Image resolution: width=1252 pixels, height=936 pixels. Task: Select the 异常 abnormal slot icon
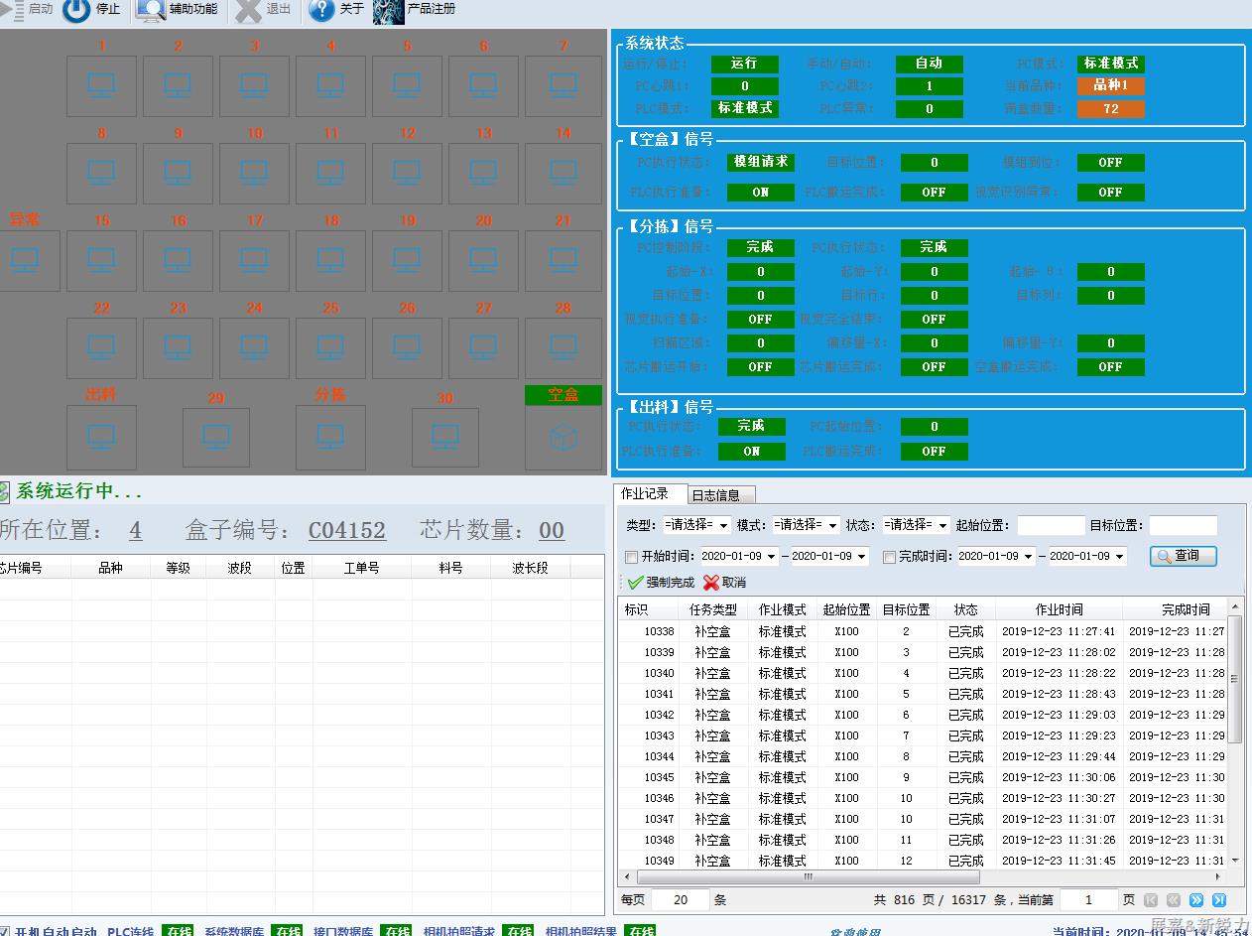click(x=25, y=260)
